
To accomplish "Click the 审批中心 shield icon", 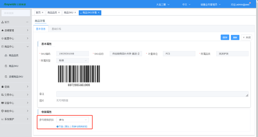I will [3, 111].
